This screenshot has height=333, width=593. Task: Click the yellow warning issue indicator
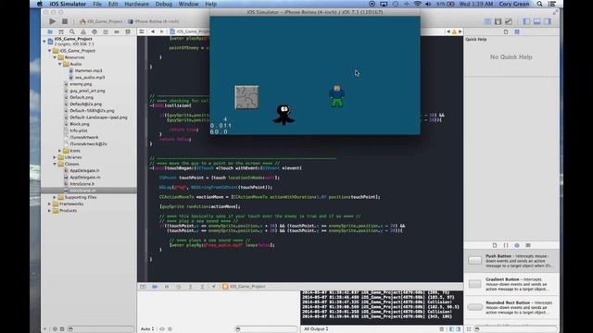[x=454, y=31]
